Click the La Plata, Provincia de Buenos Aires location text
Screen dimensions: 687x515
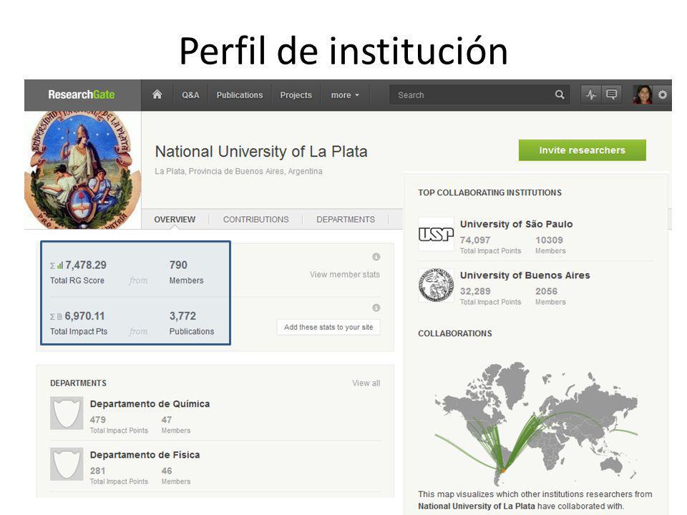point(238,171)
